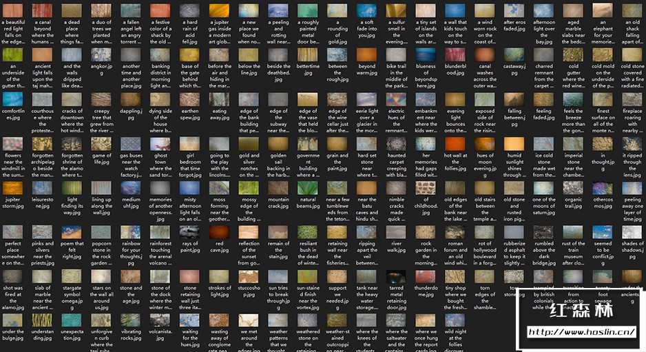The height and width of the screenshot is (352, 646).
Task: Open the medium uhf.jpg thumbnail
Action: (x=131, y=188)
